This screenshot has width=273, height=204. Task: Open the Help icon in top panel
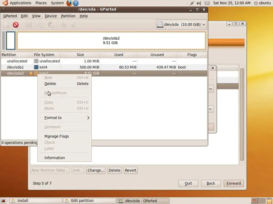pyautogui.click(x=75, y=3)
